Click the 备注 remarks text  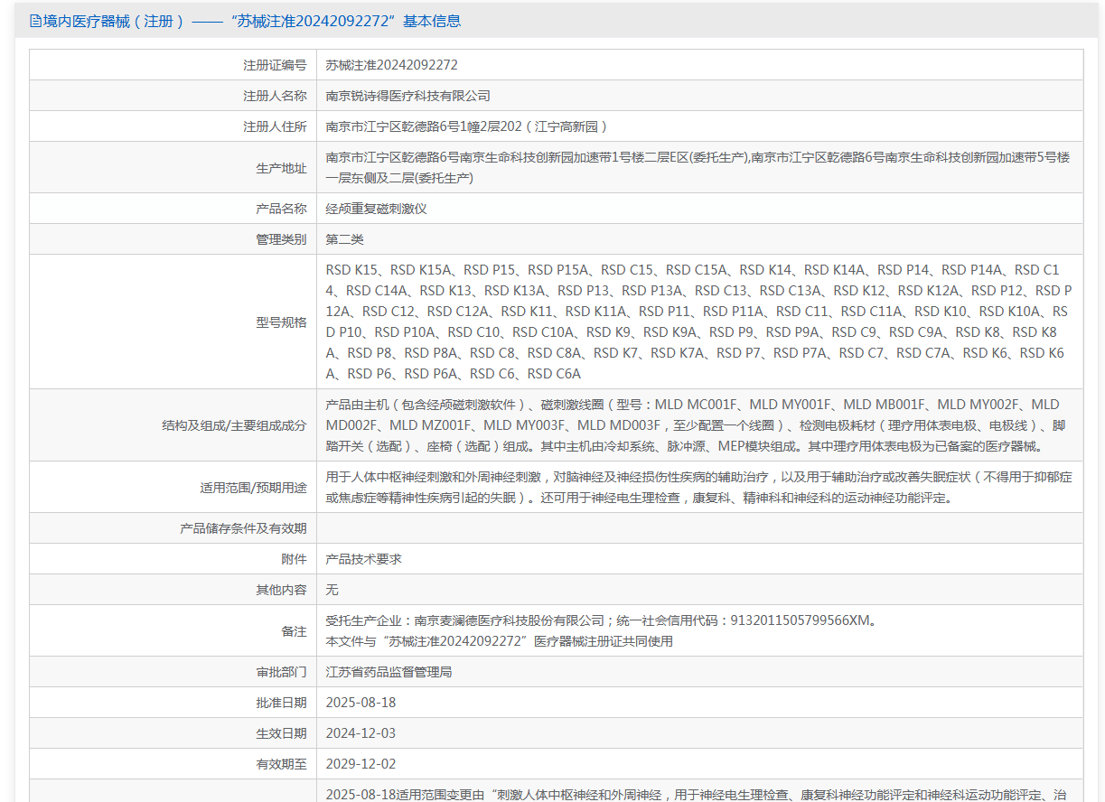(x=601, y=630)
